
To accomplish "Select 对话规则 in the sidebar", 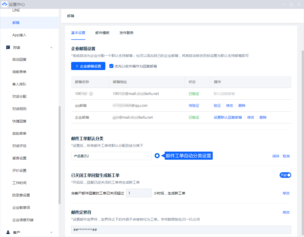I will coord(19,109).
